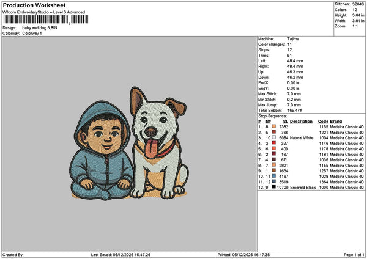
Task: Select the 'Printed: 05/12/2025 16.17.35' footer
Action: [x=243, y=255]
